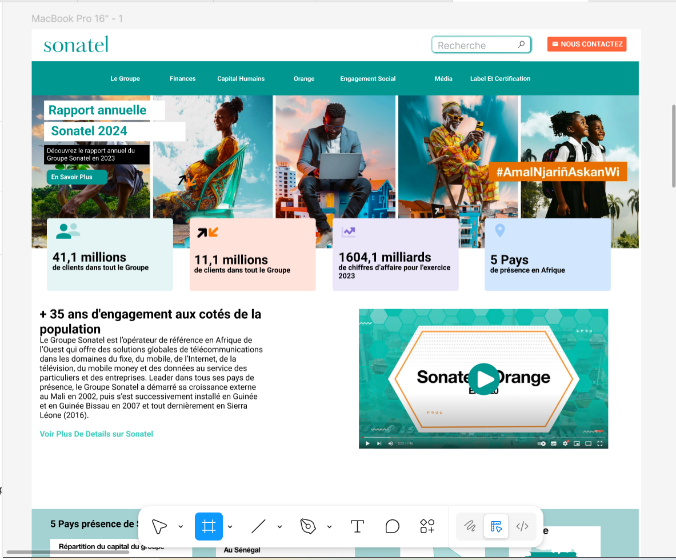Select the 41,1 millions text
The image size is (676, 560).
[x=89, y=257]
